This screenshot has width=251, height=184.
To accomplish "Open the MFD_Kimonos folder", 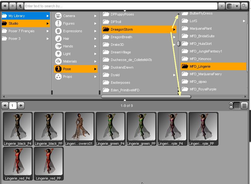I will coord(213,59).
